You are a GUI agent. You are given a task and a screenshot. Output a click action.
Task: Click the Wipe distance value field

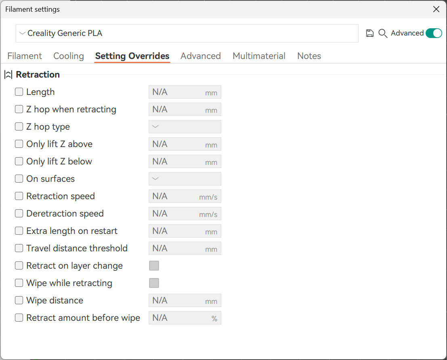tap(185, 301)
